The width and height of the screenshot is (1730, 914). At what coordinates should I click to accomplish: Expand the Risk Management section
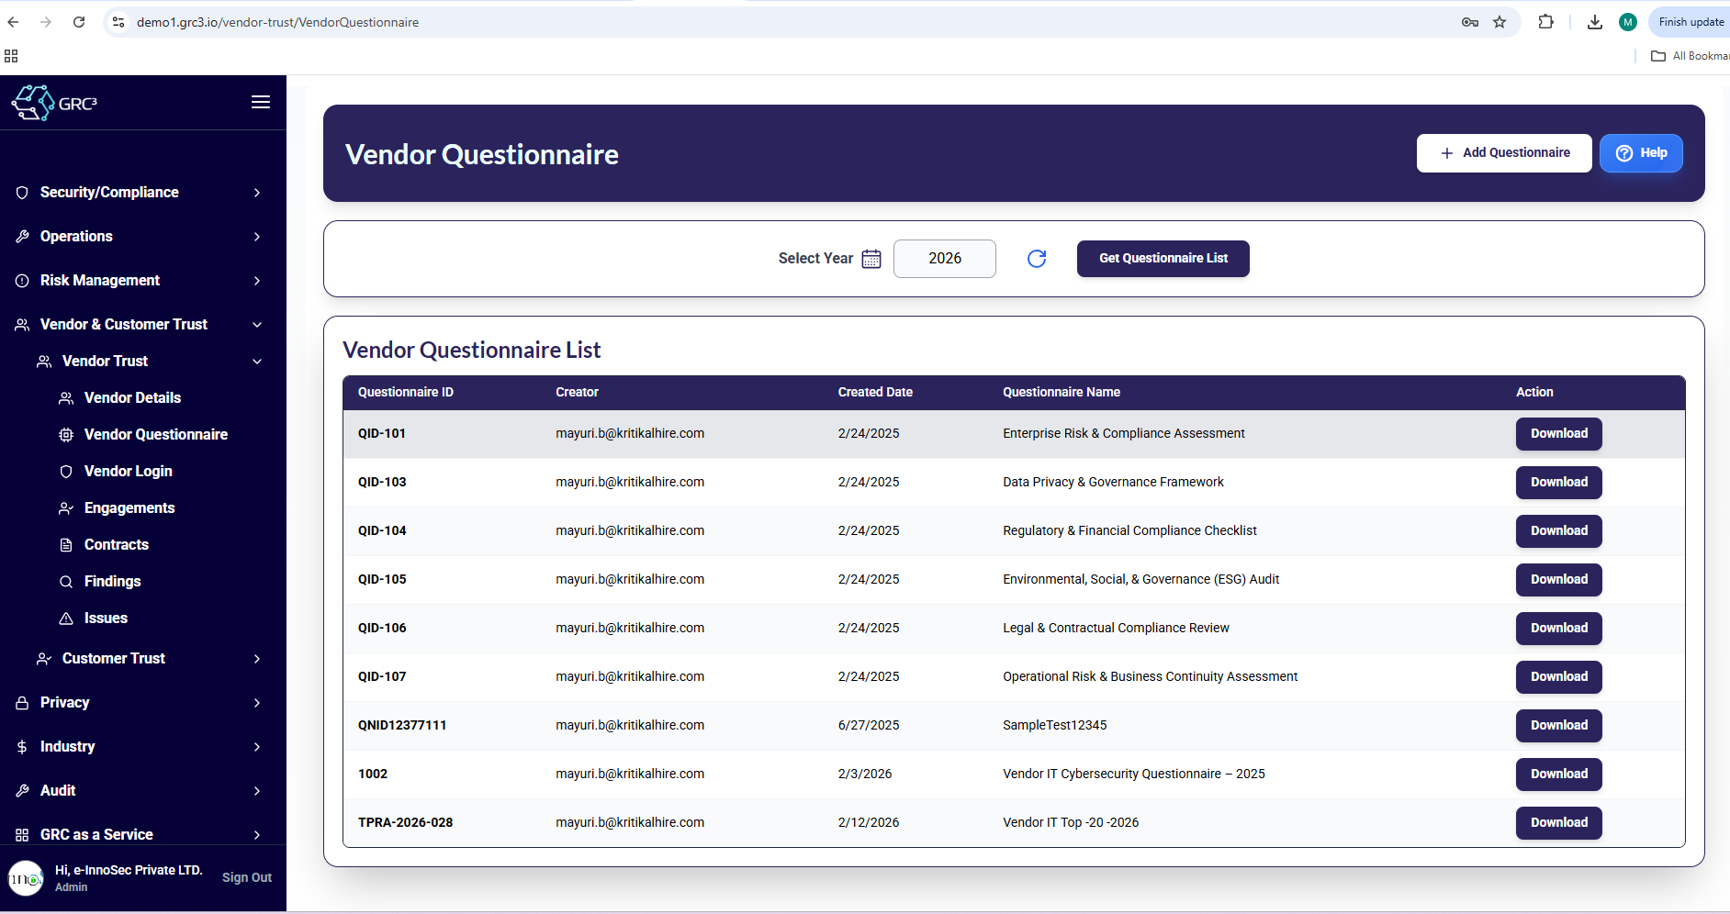click(138, 281)
